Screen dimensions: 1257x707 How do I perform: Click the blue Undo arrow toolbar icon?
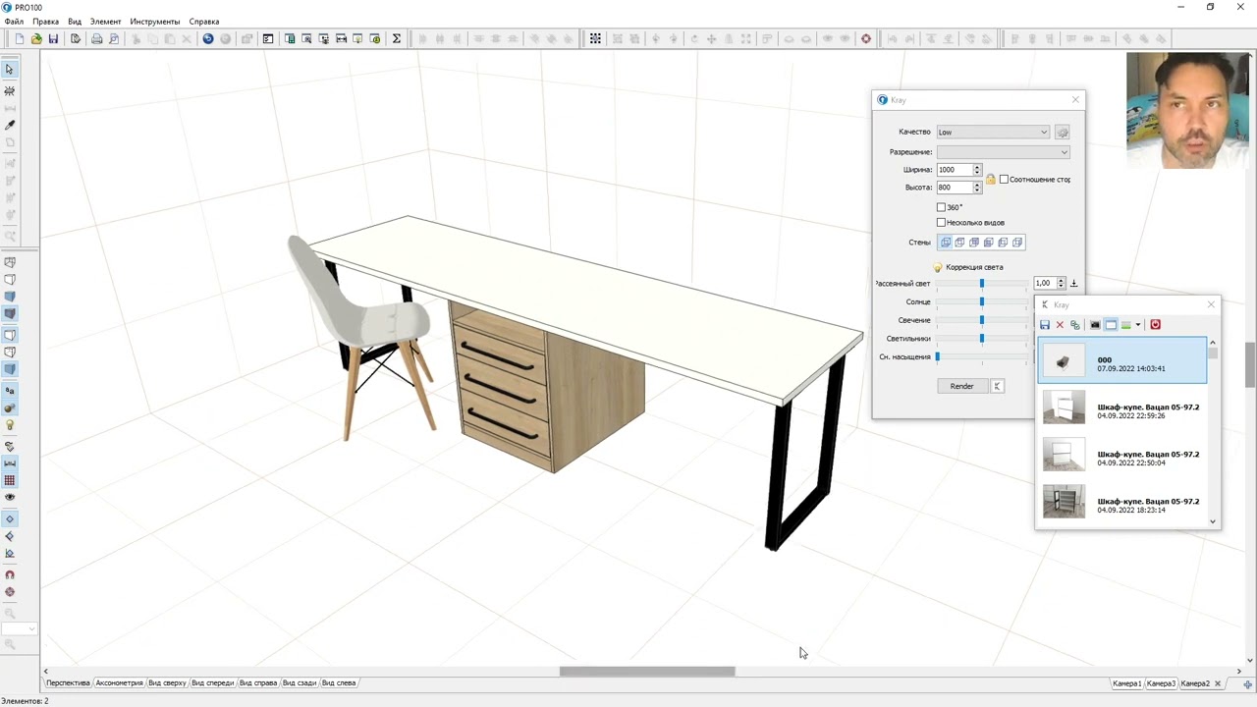tap(208, 39)
